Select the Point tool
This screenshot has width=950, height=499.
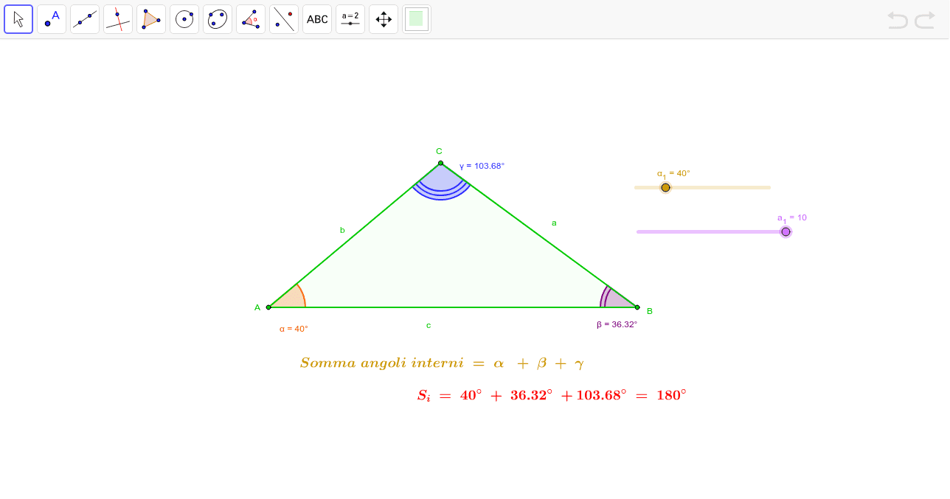tap(51, 18)
